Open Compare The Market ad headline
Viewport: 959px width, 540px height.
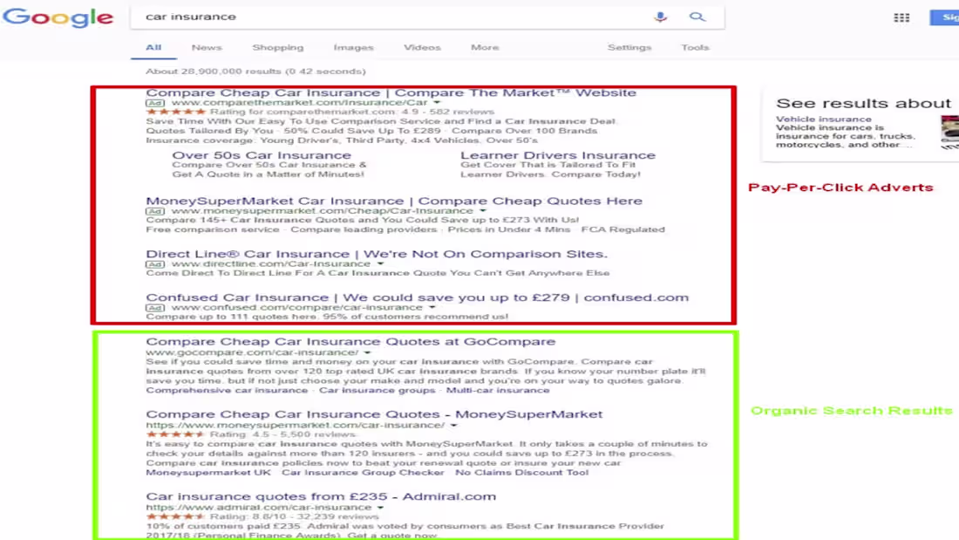point(391,92)
